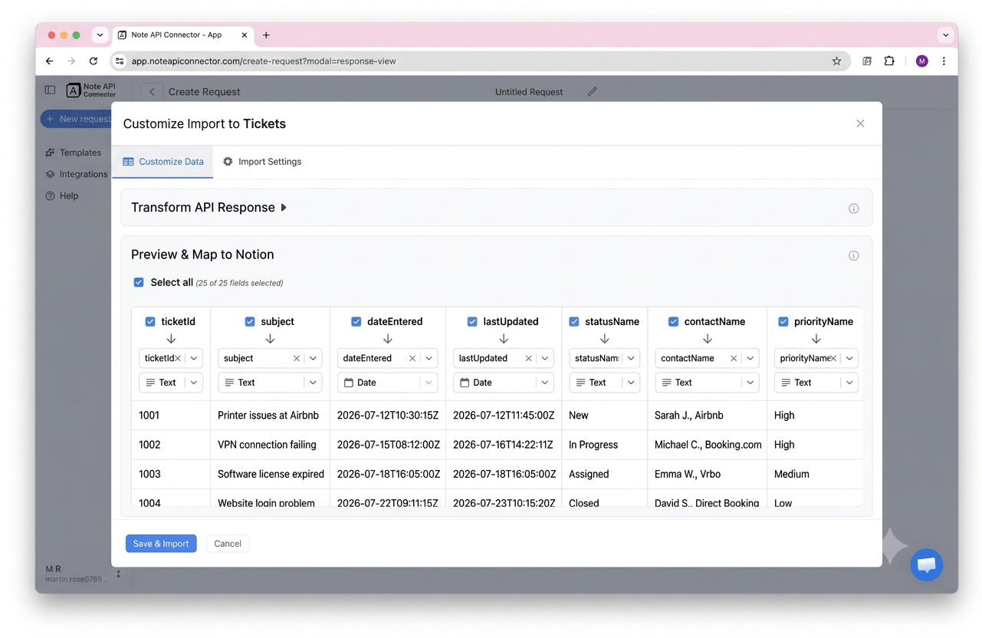This screenshot has height=638, width=982.
Task: Open Integrations in the sidebar
Action: coord(77,174)
